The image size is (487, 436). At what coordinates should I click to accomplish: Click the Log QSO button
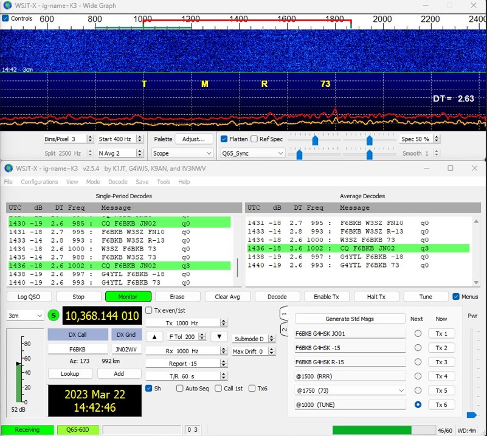pos(29,297)
